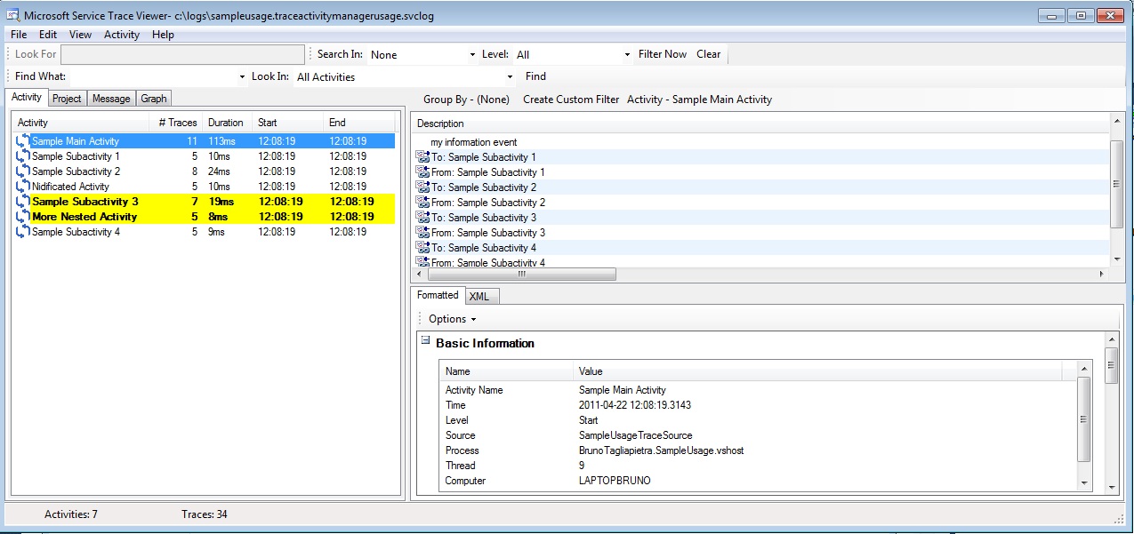Open the Level filter dropdown

(x=627, y=55)
